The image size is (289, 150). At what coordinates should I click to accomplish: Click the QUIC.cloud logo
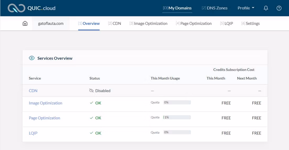(x=31, y=8)
